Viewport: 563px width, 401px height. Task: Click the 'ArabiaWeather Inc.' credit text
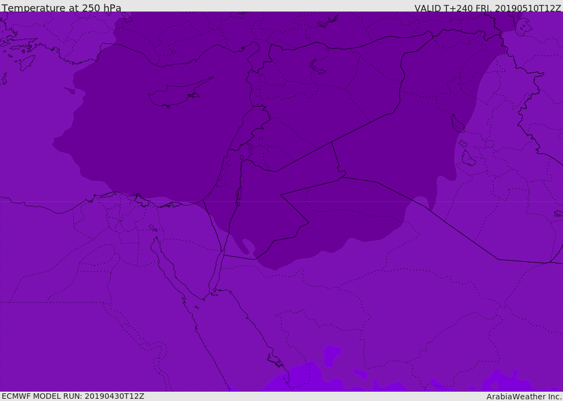point(524,397)
